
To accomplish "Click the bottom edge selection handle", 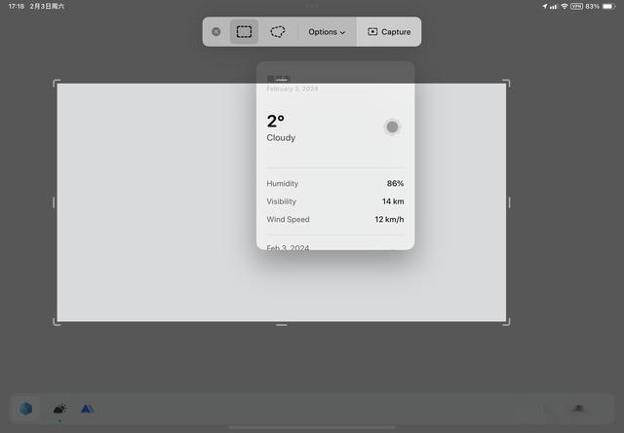I will (x=282, y=325).
